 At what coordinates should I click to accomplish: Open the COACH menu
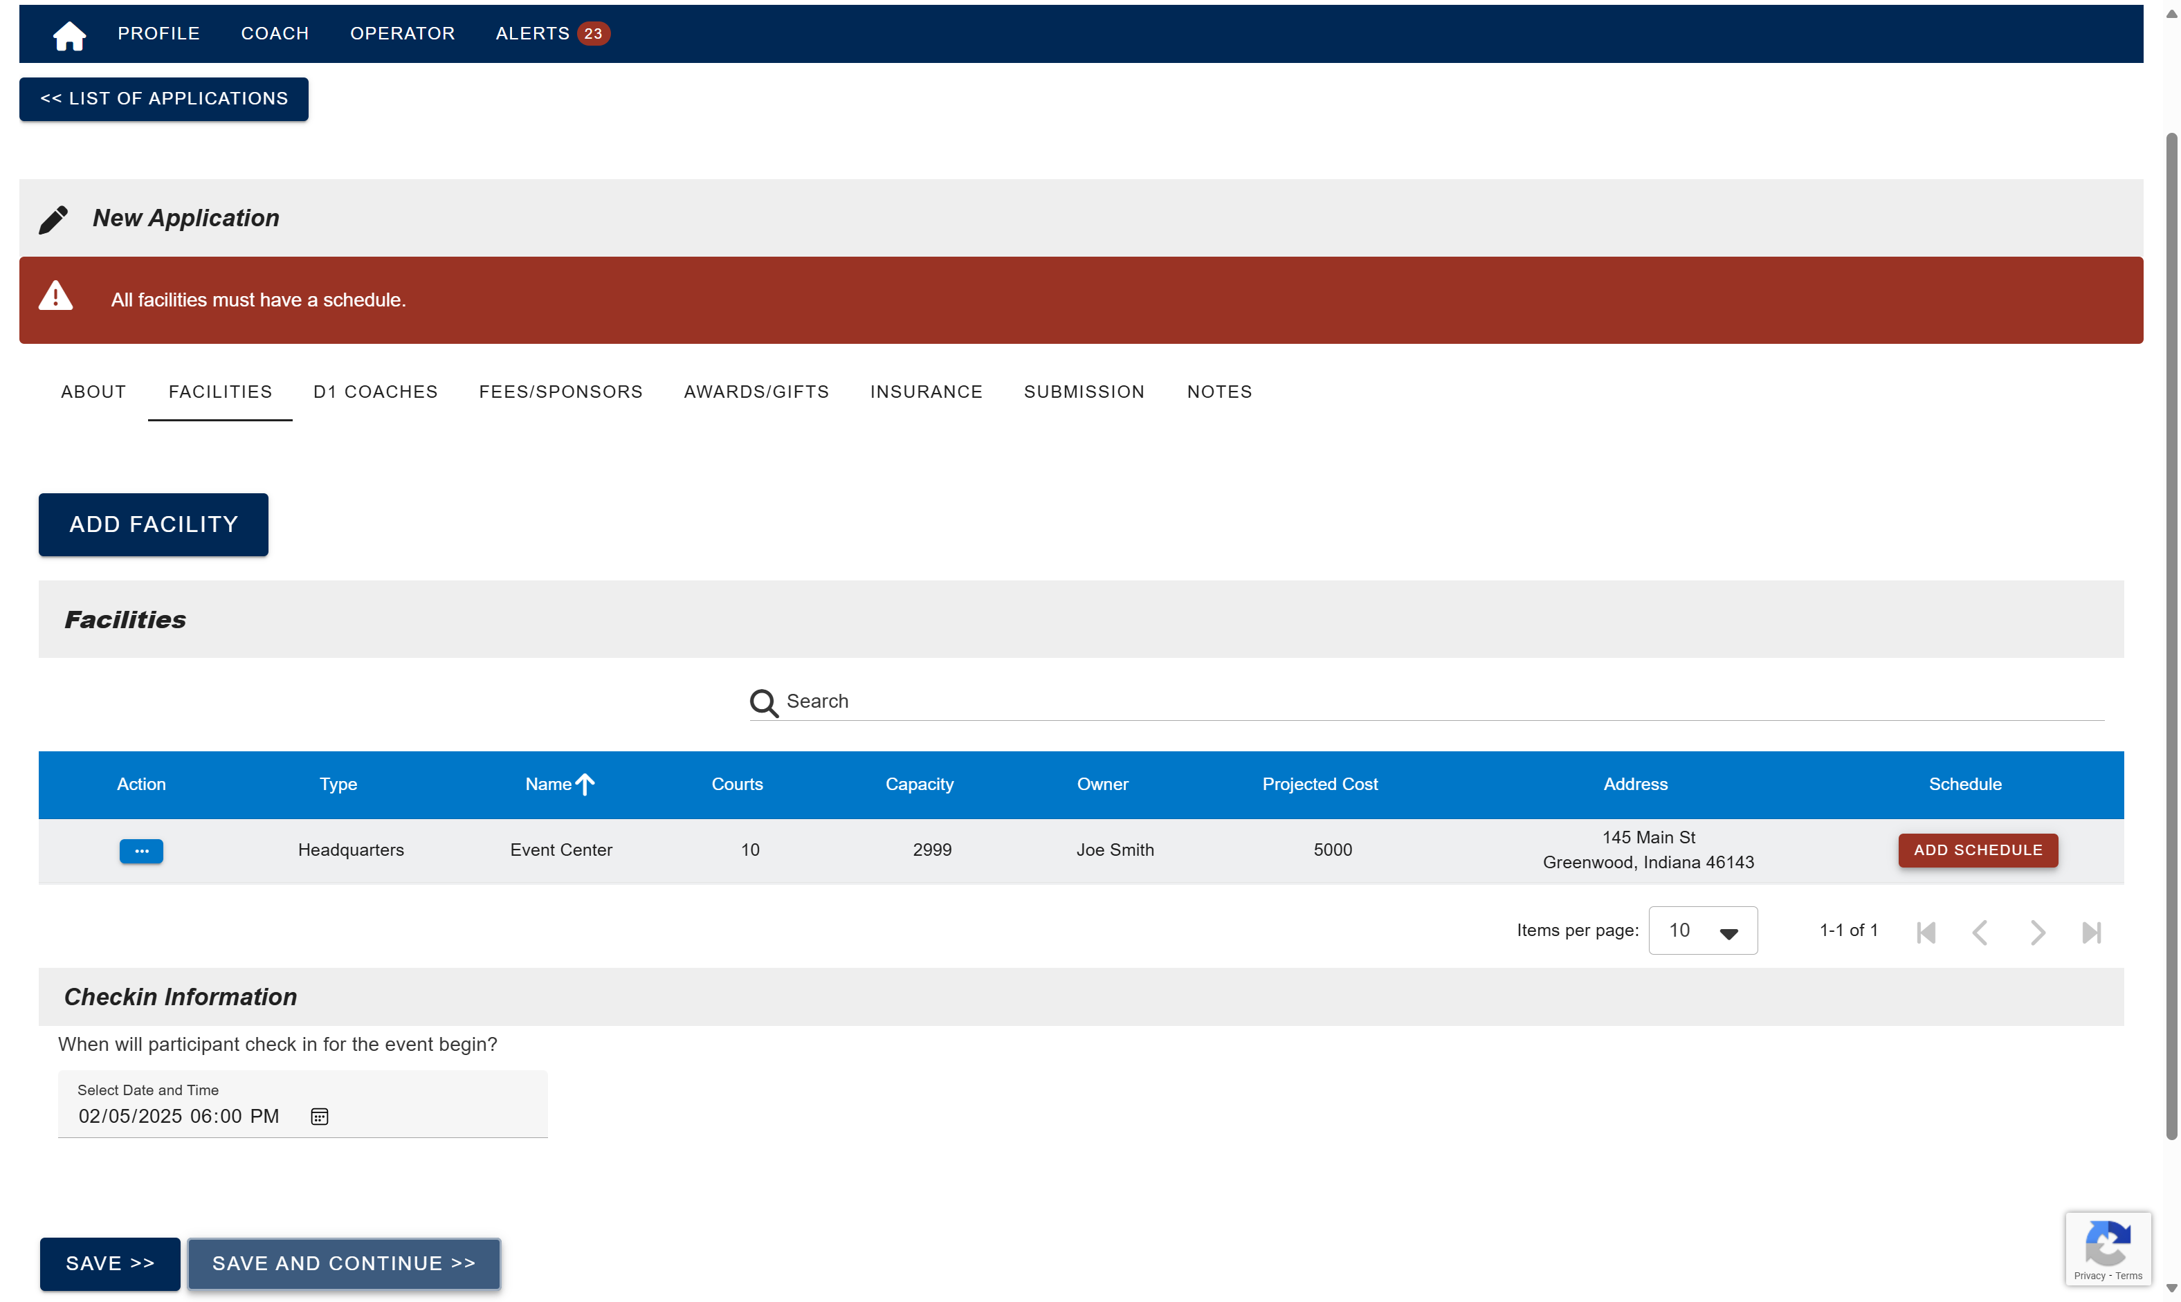tap(275, 33)
